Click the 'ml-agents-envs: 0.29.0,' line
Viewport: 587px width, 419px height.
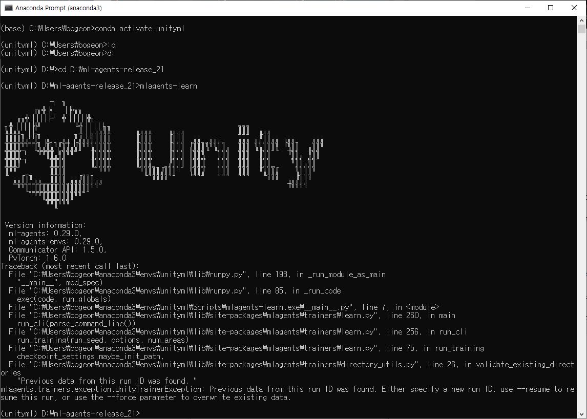(x=55, y=242)
